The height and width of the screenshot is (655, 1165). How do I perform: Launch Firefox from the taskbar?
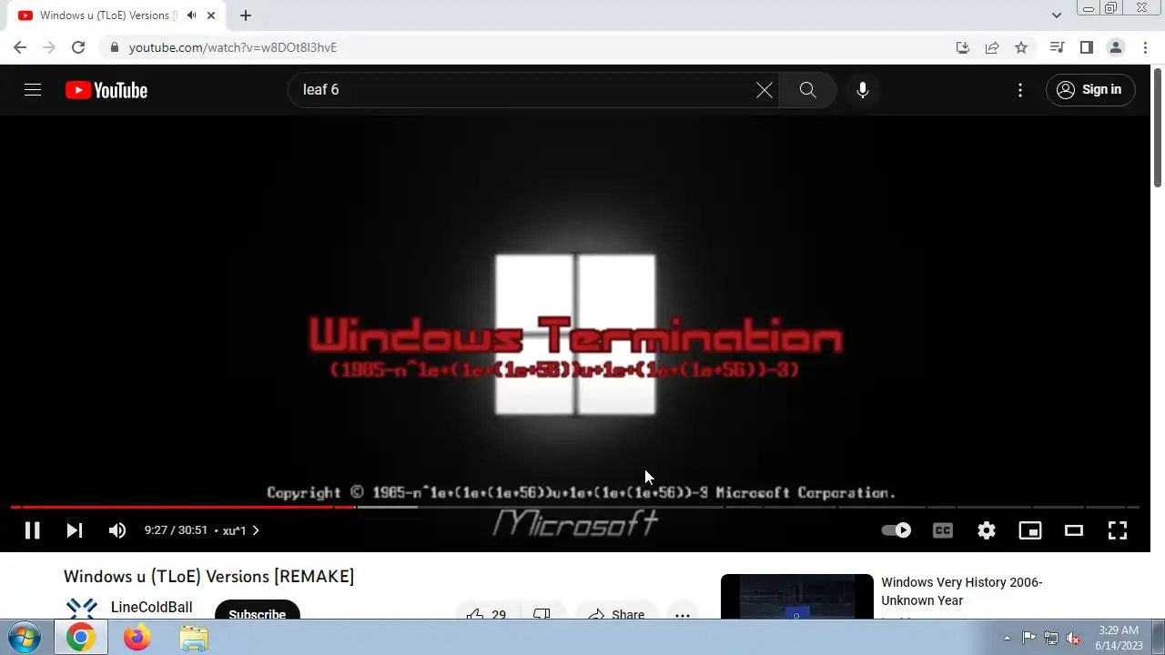[x=137, y=638]
